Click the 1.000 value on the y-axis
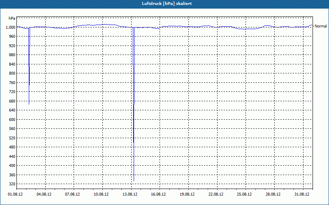The image size is (329, 205). tap(11, 27)
